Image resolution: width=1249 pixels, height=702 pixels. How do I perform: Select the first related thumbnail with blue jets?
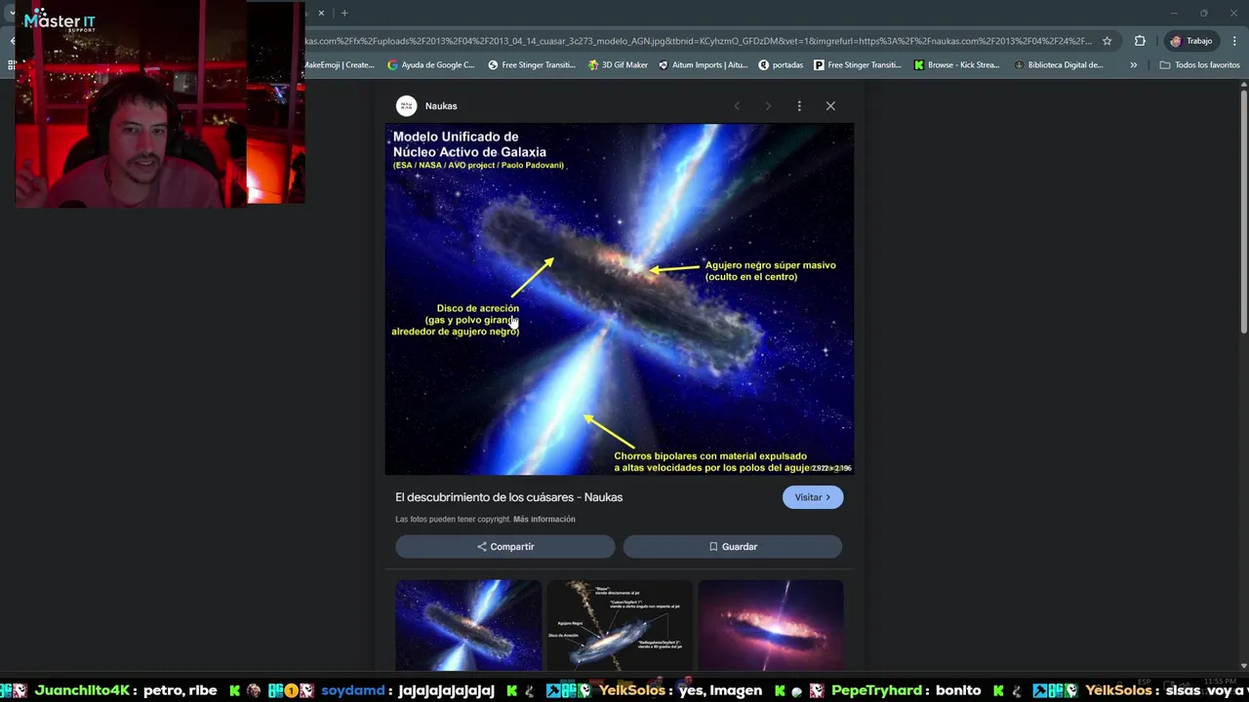(468, 625)
